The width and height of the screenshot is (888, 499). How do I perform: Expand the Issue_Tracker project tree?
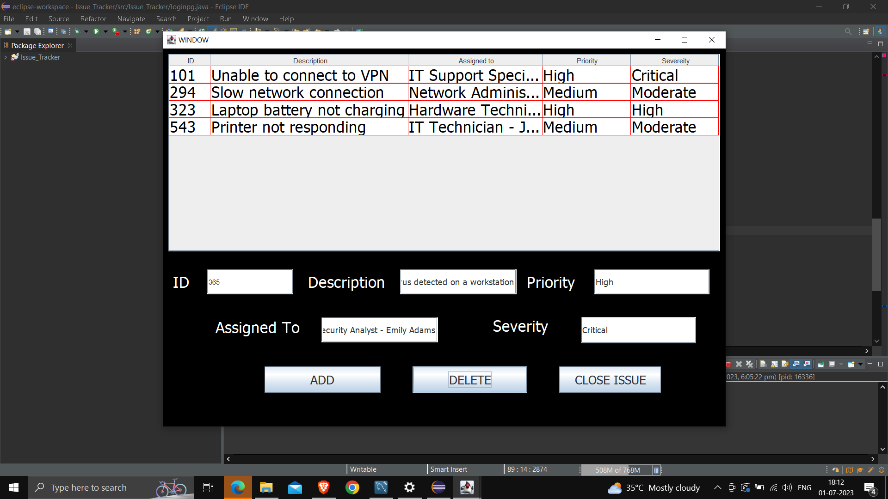click(6, 57)
